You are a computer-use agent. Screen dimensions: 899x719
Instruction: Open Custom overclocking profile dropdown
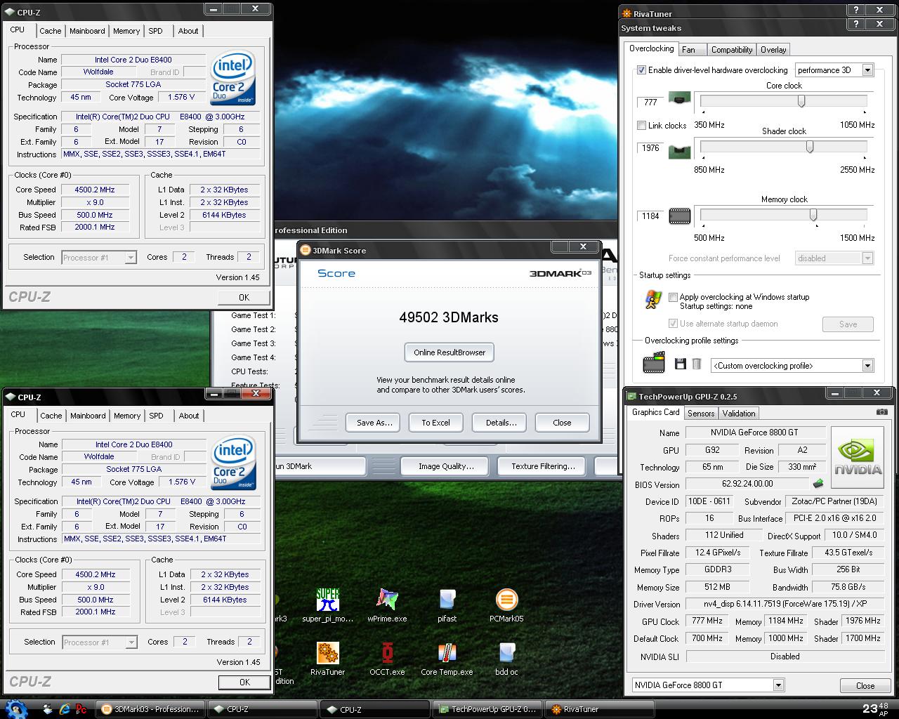coord(867,366)
